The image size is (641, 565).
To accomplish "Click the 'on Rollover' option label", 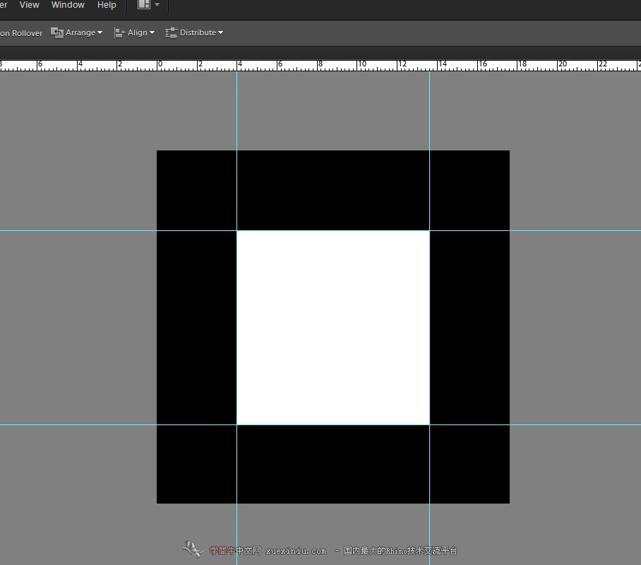I will point(21,33).
